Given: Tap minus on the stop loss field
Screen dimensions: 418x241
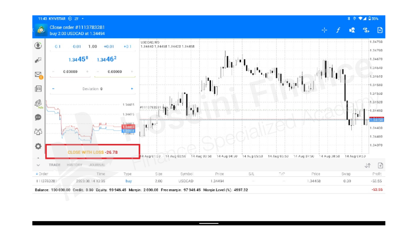Looking at the screenshot, I should (53, 72).
